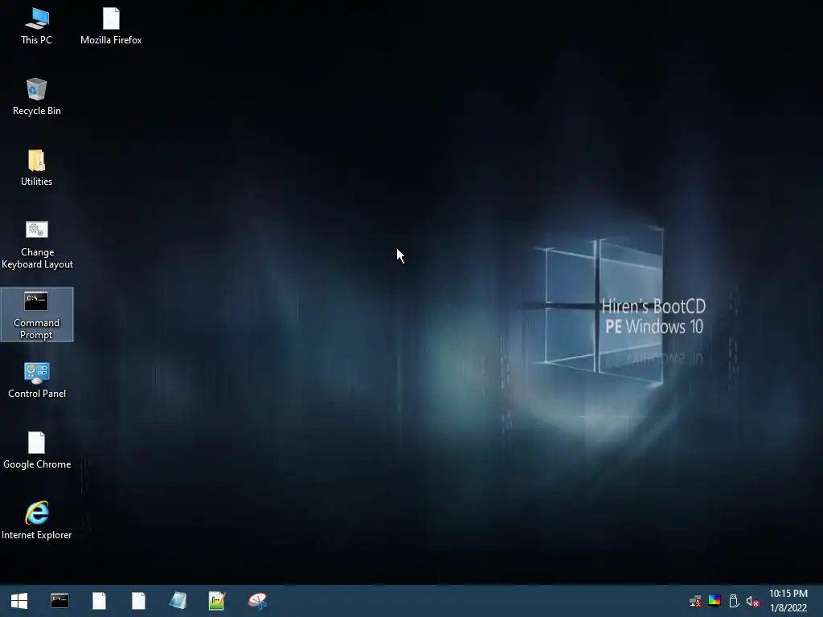This screenshot has height=617, width=823.
Task: Open the blue notepad taskbar icon
Action: click(x=178, y=601)
